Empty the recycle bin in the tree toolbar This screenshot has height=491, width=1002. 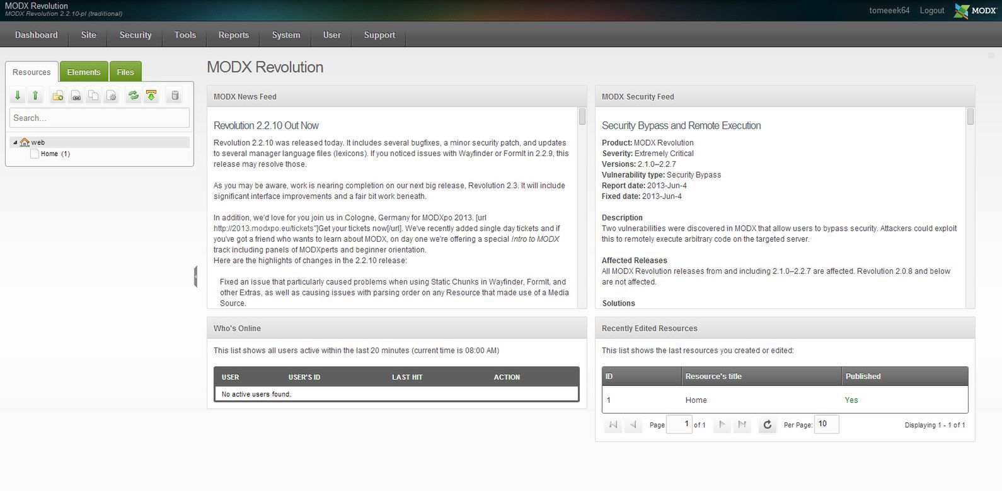click(175, 96)
